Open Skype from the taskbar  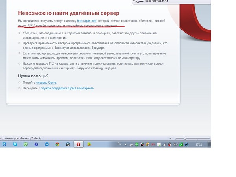click(15, 144)
